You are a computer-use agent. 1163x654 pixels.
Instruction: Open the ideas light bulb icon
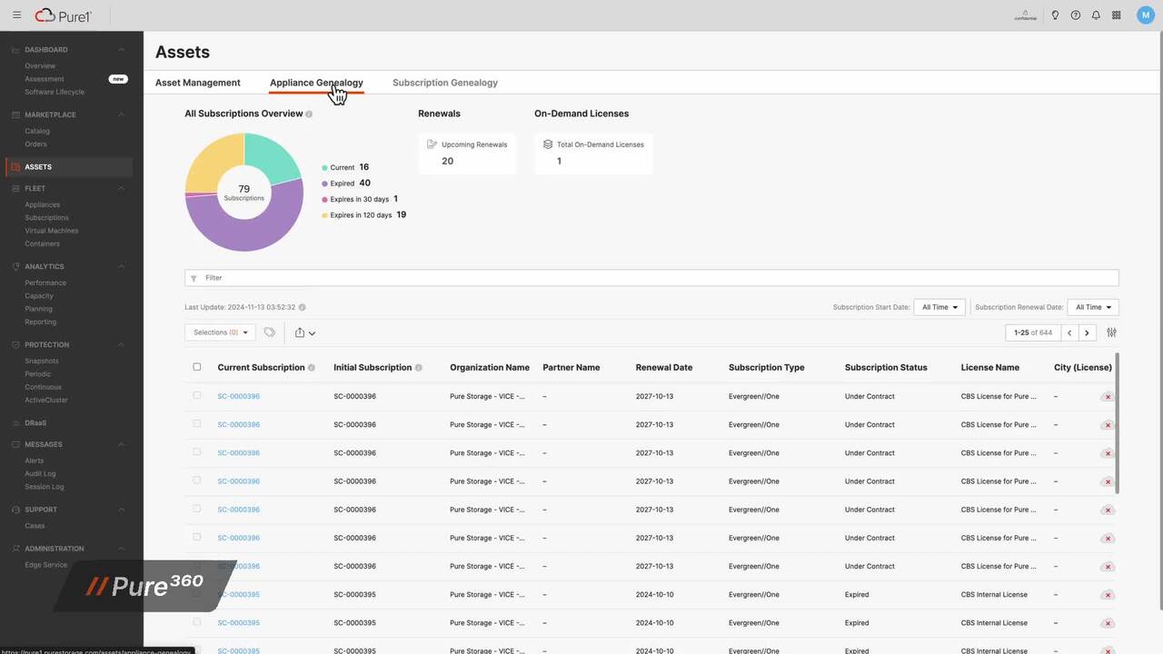point(1055,15)
